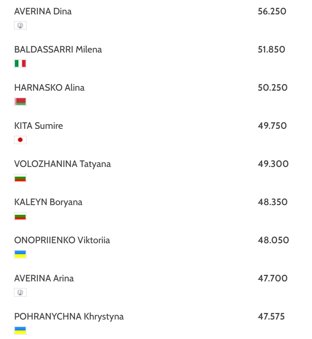The image size is (312, 339).
Task: Click the Italian flag under BALDASSARRI Milena
Action: 20,63
